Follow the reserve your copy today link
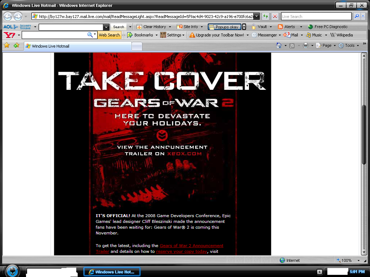The height and width of the screenshot is (277, 370). pyautogui.click(x=182, y=251)
